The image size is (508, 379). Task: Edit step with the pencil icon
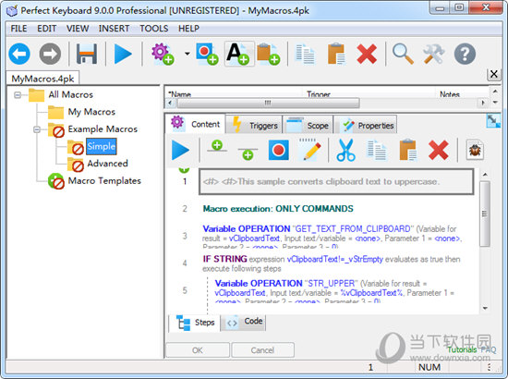pos(309,150)
